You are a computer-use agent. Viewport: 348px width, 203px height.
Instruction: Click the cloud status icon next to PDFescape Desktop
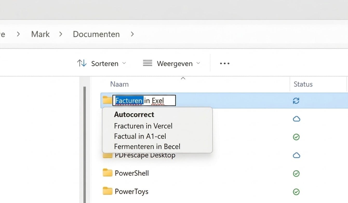click(x=296, y=155)
